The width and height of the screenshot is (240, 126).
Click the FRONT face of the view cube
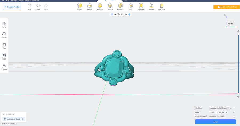(230, 23)
